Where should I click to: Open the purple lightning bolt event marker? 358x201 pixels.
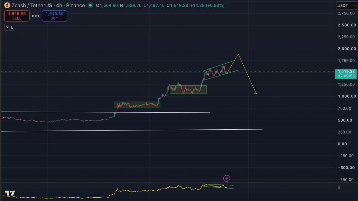coord(227,178)
